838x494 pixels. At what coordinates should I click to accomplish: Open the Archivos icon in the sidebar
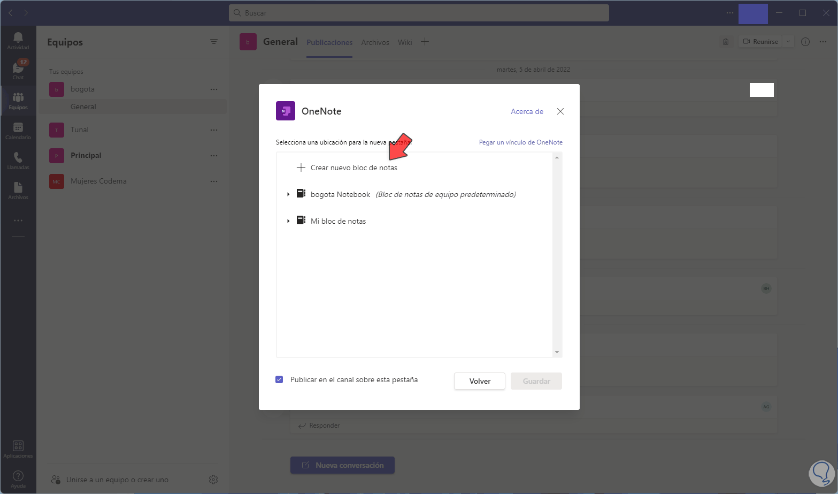tap(18, 189)
